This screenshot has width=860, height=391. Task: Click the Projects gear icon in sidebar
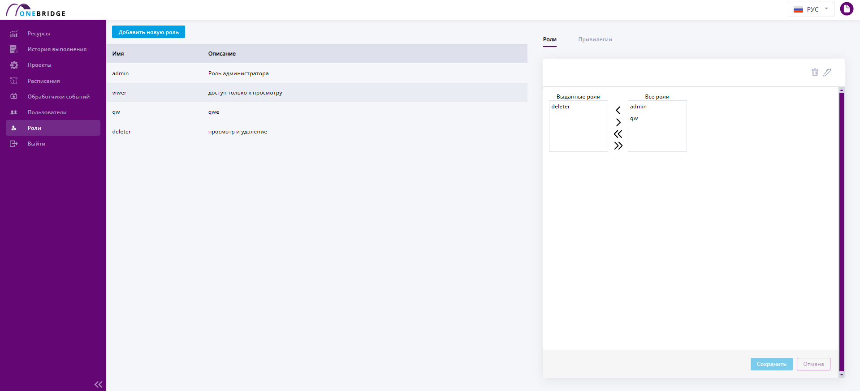point(14,65)
